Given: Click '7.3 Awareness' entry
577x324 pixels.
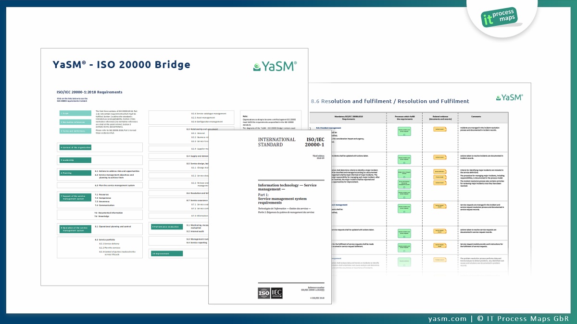Looking at the screenshot, I should click(102, 201).
